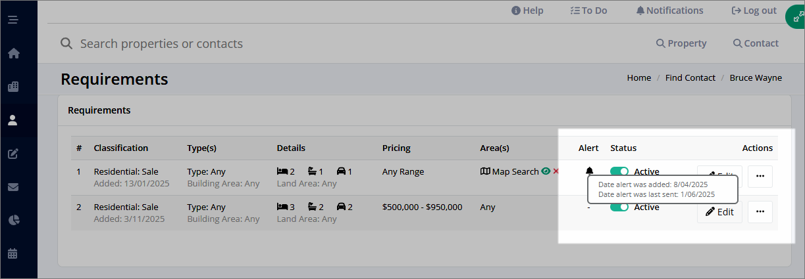Screen dimensions: 805x279
Task: Open the three-dot actions menu for row 2
Action: 760,211
